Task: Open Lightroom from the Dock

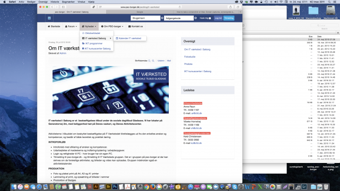Action: click(x=304, y=187)
